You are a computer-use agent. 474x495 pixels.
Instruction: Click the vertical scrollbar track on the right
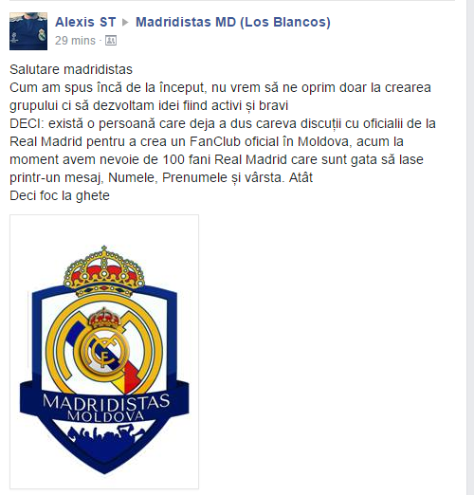[x=470, y=247]
